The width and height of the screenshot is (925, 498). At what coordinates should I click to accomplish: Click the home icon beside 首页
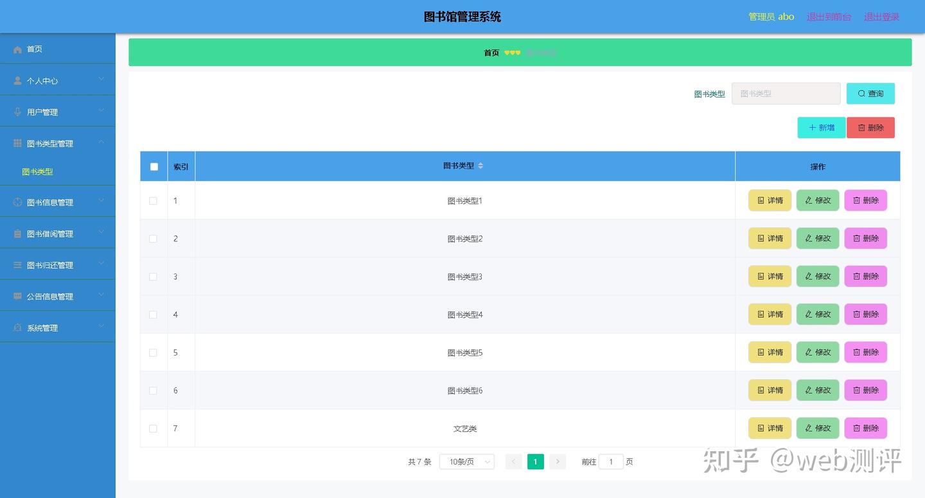click(17, 49)
